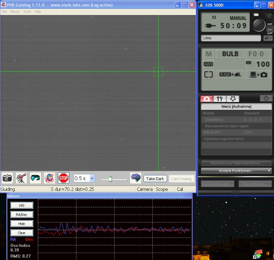Toggle the RA/Dec graph mode button
The height and width of the screenshot is (260, 274).
click(22, 214)
